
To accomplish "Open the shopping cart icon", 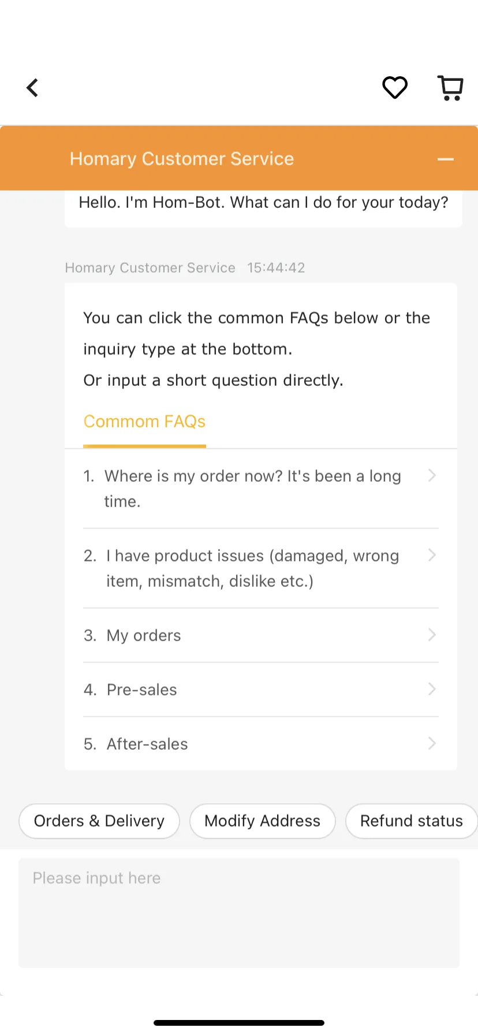I will [450, 88].
